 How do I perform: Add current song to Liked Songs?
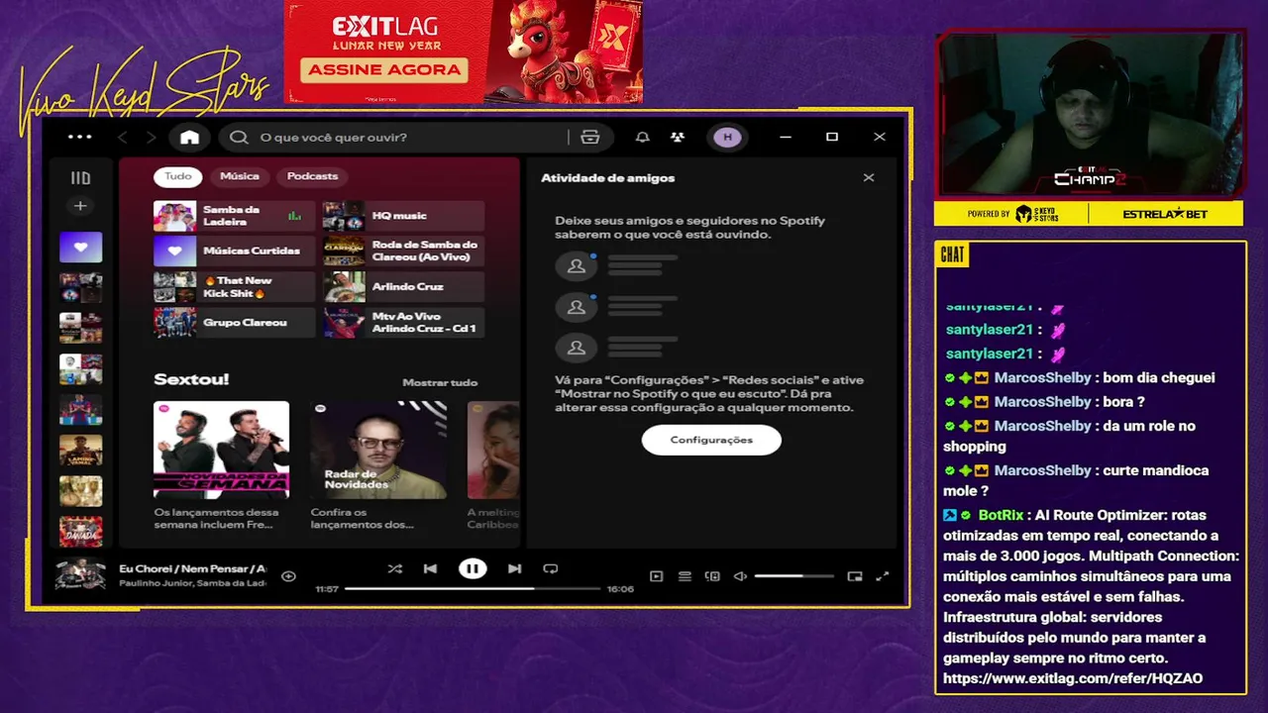point(288,575)
